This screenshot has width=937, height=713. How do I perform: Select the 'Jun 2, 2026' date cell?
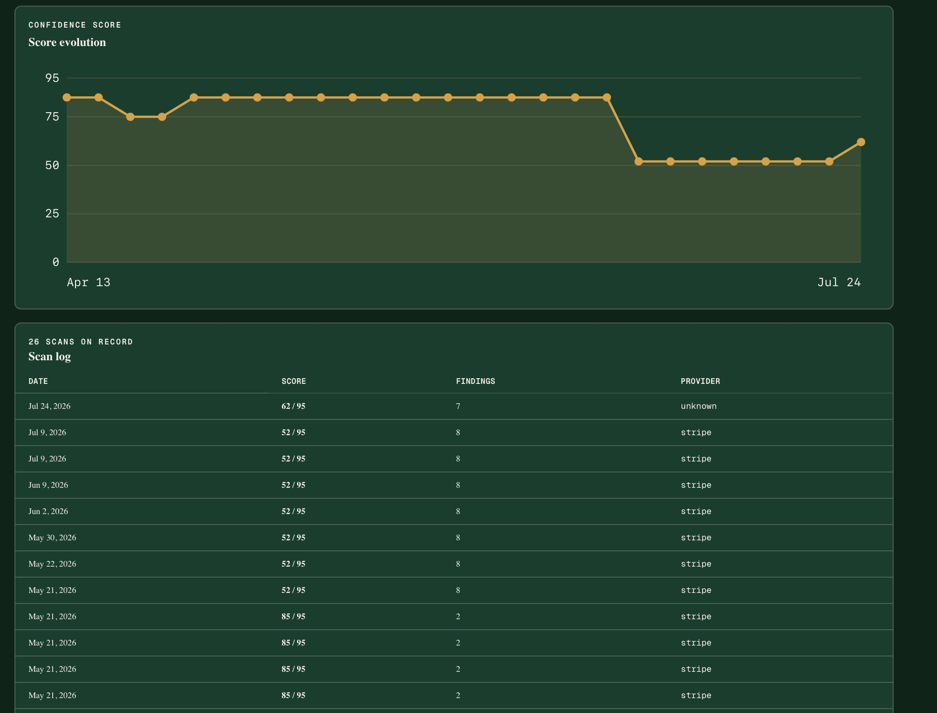[48, 511]
